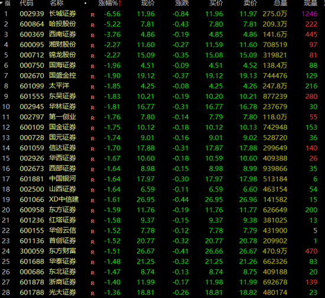Viewport: 325px width, 298px height.
Task: Click current volume 1246 in first row
Action: 310,14
